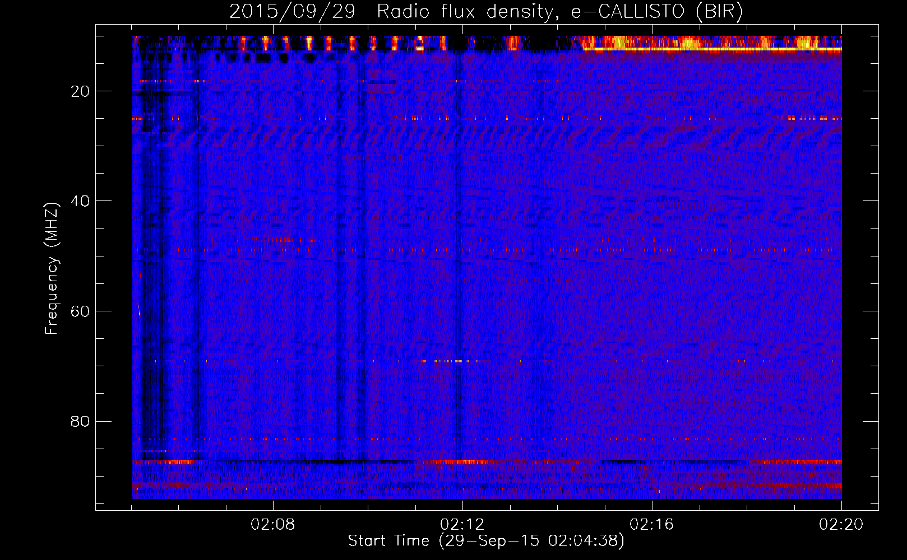Click the 02:12 time tick label
The height and width of the screenshot is (560, 907).
point(462,525)
